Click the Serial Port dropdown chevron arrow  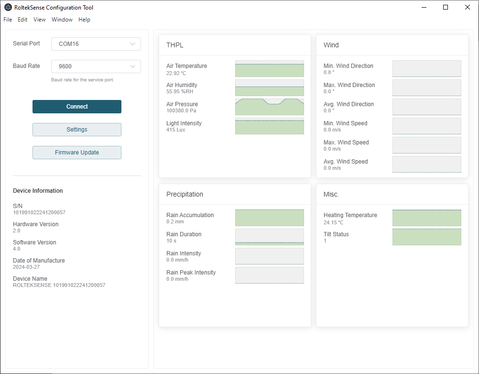point(132,44)
